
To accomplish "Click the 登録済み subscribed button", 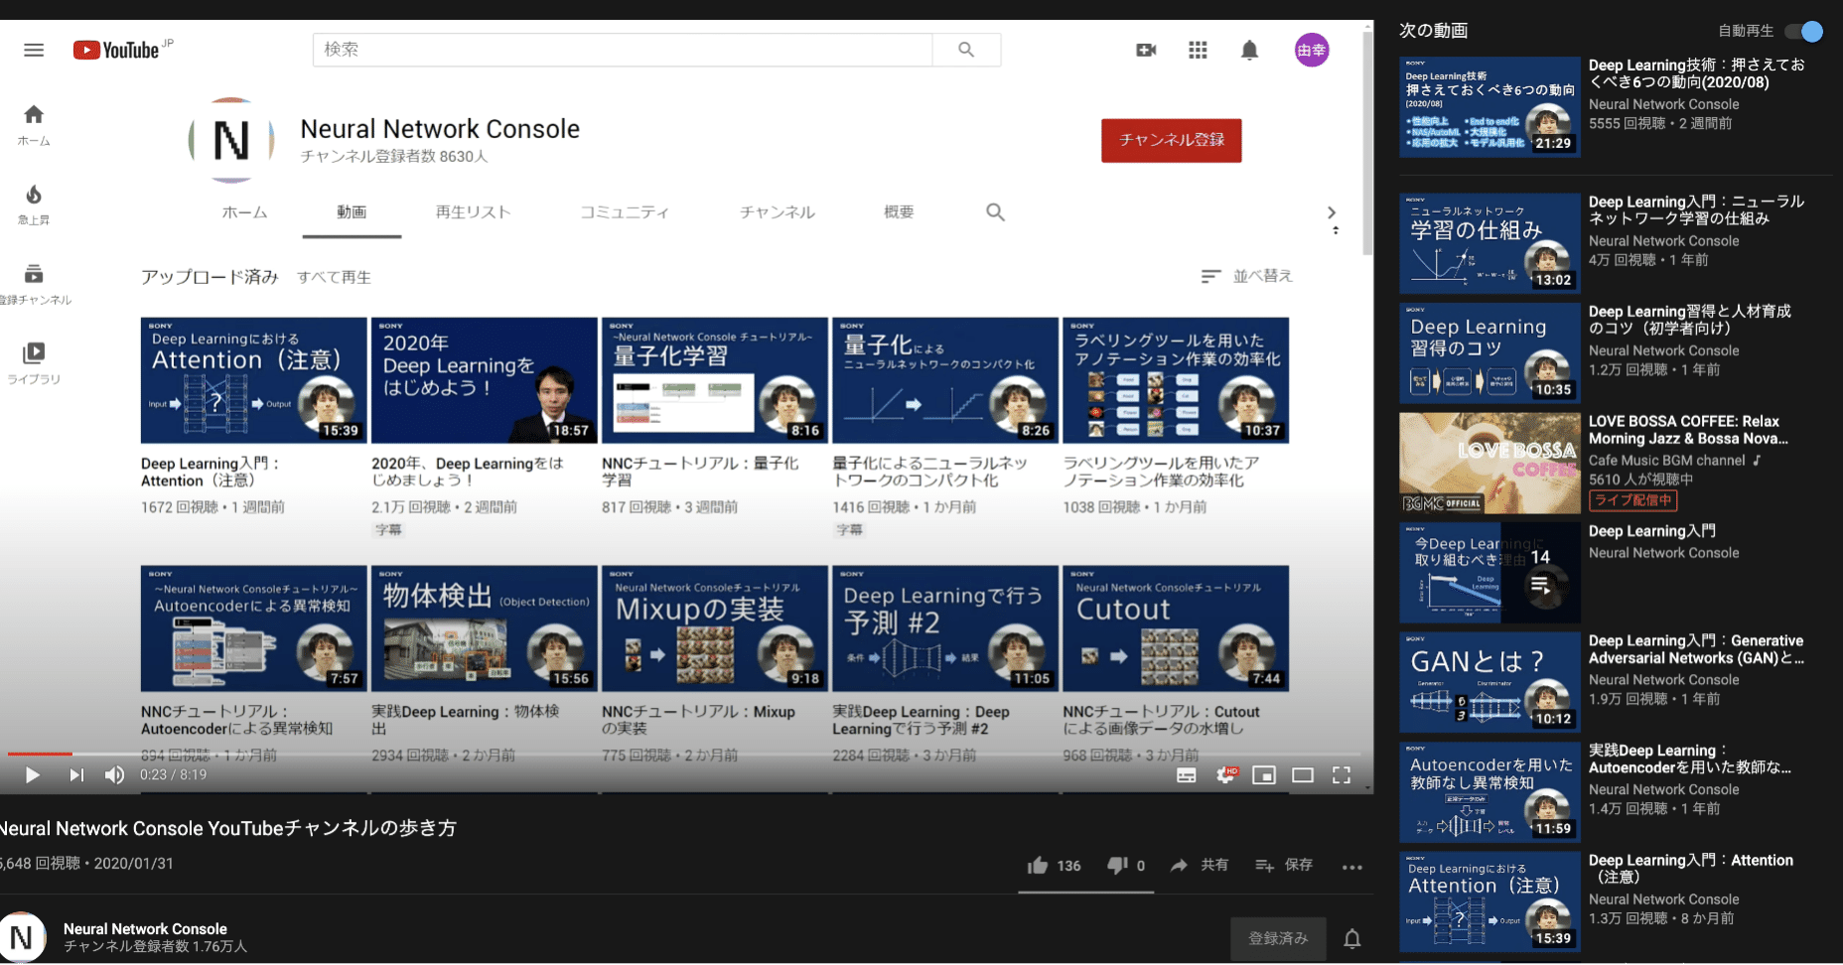I will pyautogui.click(x=1278, y=938).
